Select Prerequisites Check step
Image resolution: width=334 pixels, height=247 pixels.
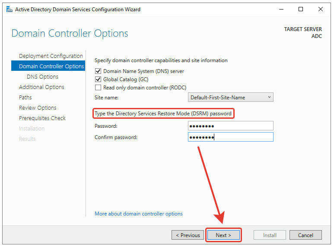pyautogui.click(x=42, y=118)
